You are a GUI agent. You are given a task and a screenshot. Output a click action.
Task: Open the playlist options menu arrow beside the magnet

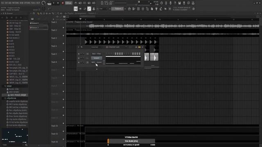click(x=31, y=13)
